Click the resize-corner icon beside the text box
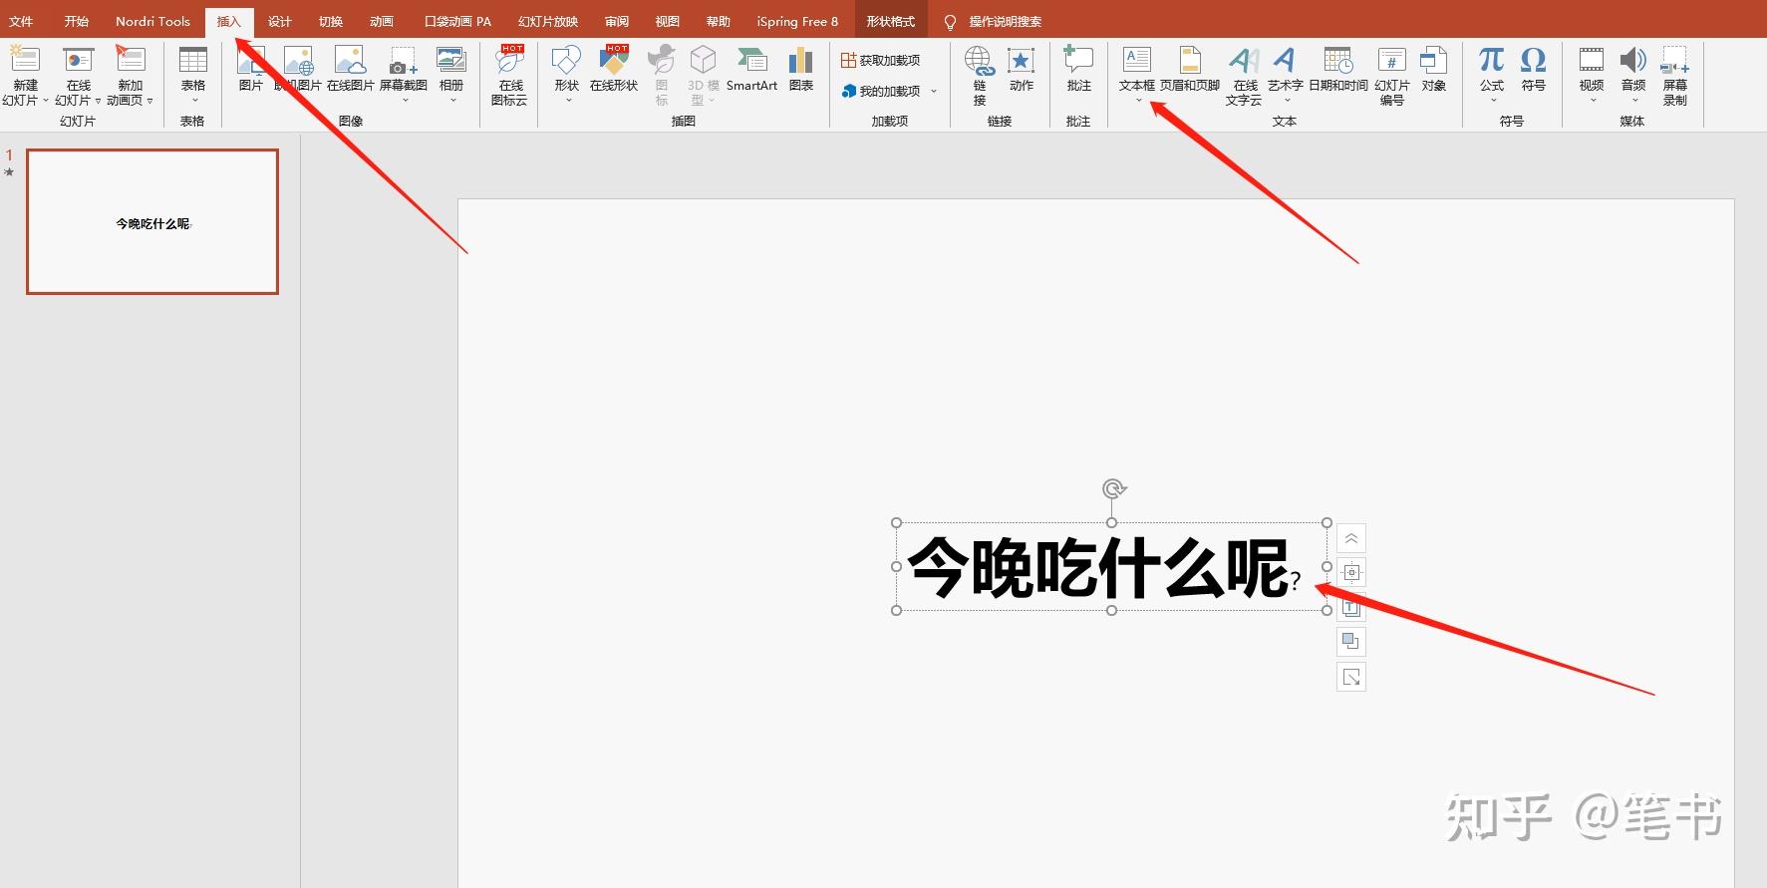This screenshot has height=888, width=1767. [1350, 677]
